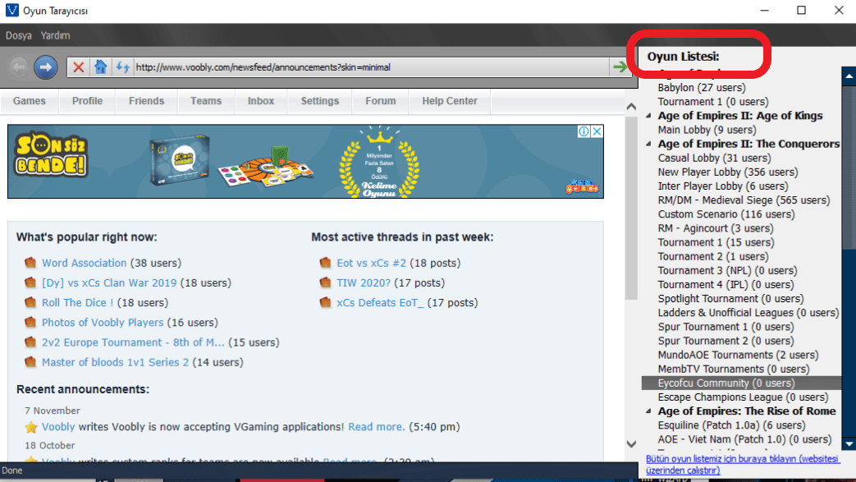The image size is (856, 482).
Task: Select New Player Lobby (356 users)
Action: pos(728,172)
